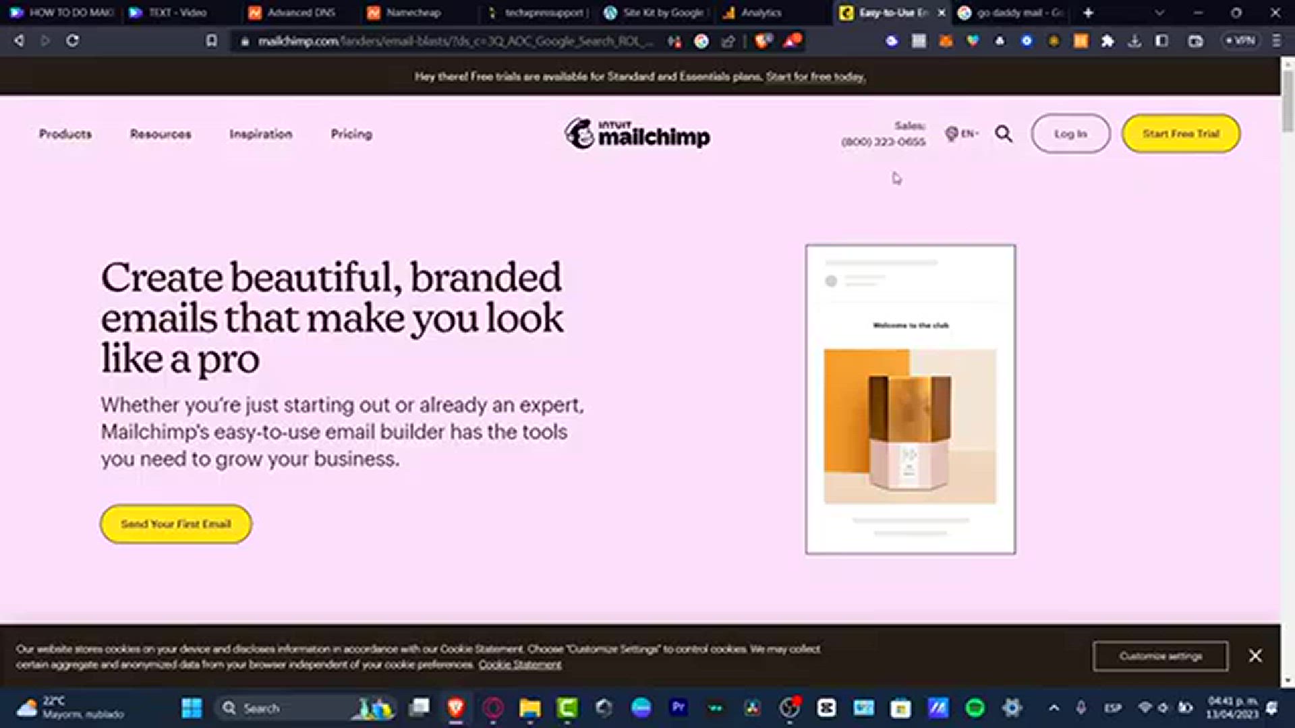
Task: Open the Opera icon in taskbar
Action: coord(493,708)
